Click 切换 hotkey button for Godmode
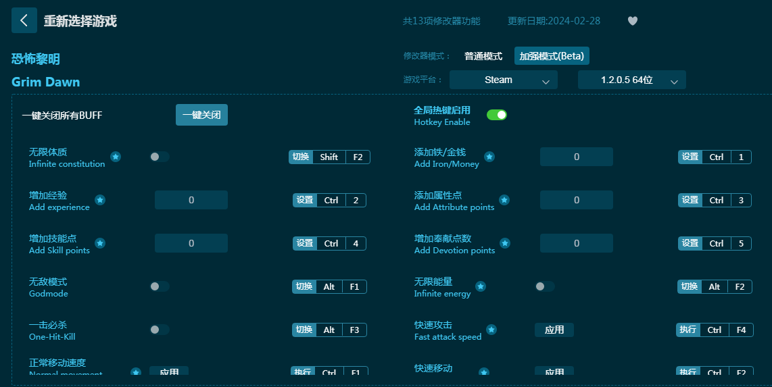Screen dimensions: 772x387 [304, 286]
